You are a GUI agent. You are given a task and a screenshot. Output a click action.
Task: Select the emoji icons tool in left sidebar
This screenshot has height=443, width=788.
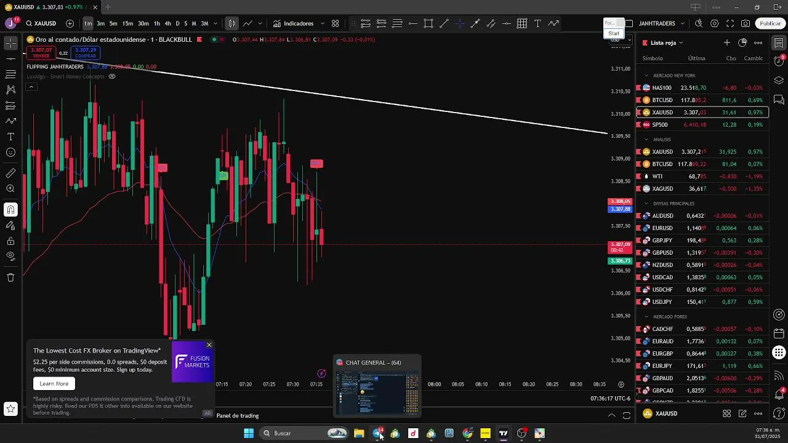pos(10,152)
